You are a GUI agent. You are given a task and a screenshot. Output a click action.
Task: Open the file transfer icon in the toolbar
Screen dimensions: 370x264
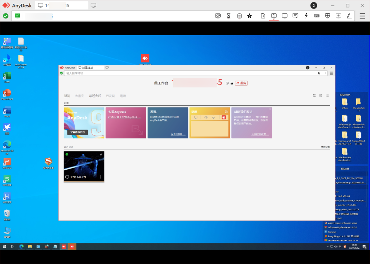point(263,16)
